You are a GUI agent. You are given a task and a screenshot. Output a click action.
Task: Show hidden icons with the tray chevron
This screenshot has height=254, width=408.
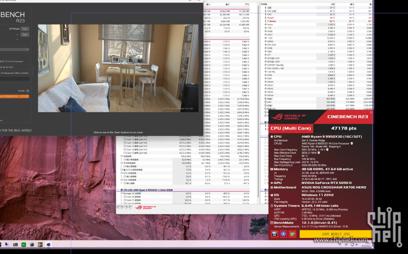pos(340,244)
